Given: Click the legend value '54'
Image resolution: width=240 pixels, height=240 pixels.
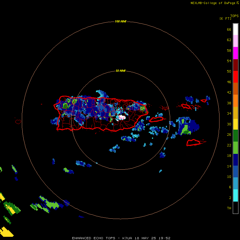Looking at the screenshot, I should tap(229, 61).
